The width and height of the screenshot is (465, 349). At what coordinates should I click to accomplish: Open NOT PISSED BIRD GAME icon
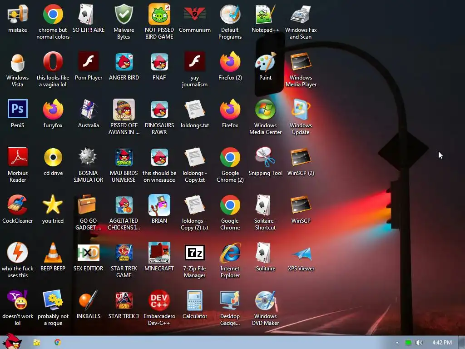pos(159,14)
